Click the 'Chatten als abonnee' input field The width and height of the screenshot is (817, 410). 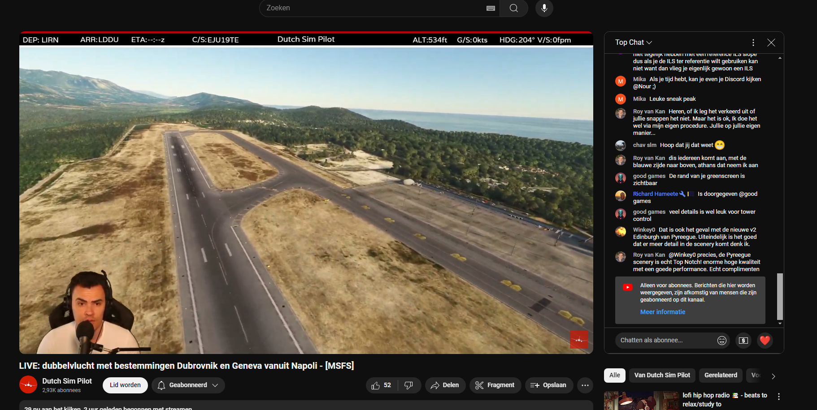[666, 341]
